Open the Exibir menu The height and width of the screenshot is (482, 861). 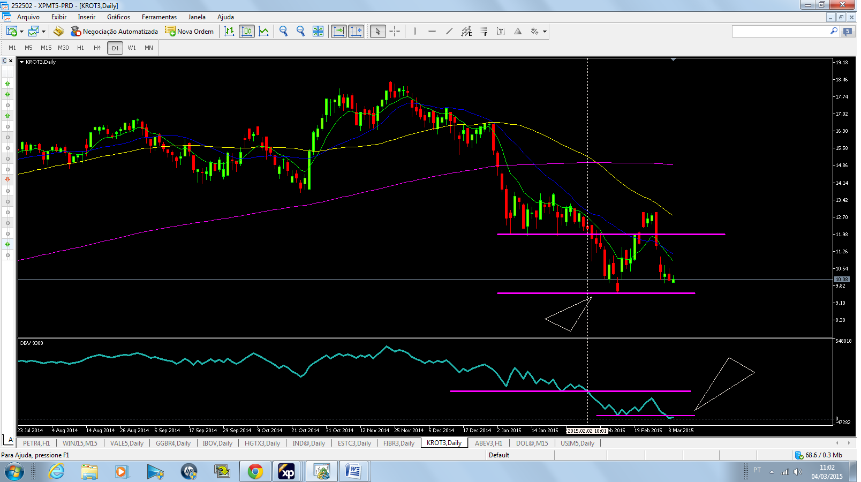[x=59, y=17]
